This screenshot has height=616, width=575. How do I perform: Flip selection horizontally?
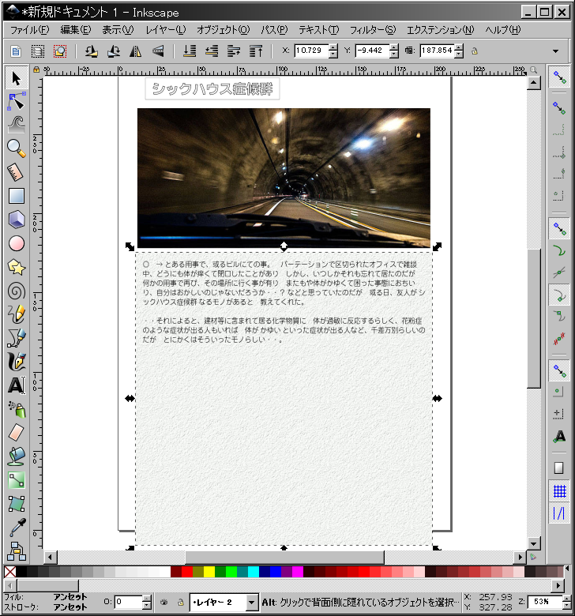point(136,51)
